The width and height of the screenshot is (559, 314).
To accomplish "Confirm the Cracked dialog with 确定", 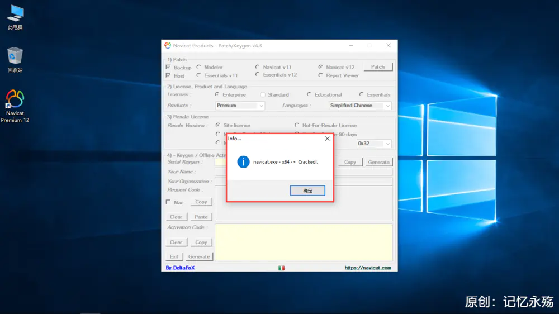I will coord(307,191).
